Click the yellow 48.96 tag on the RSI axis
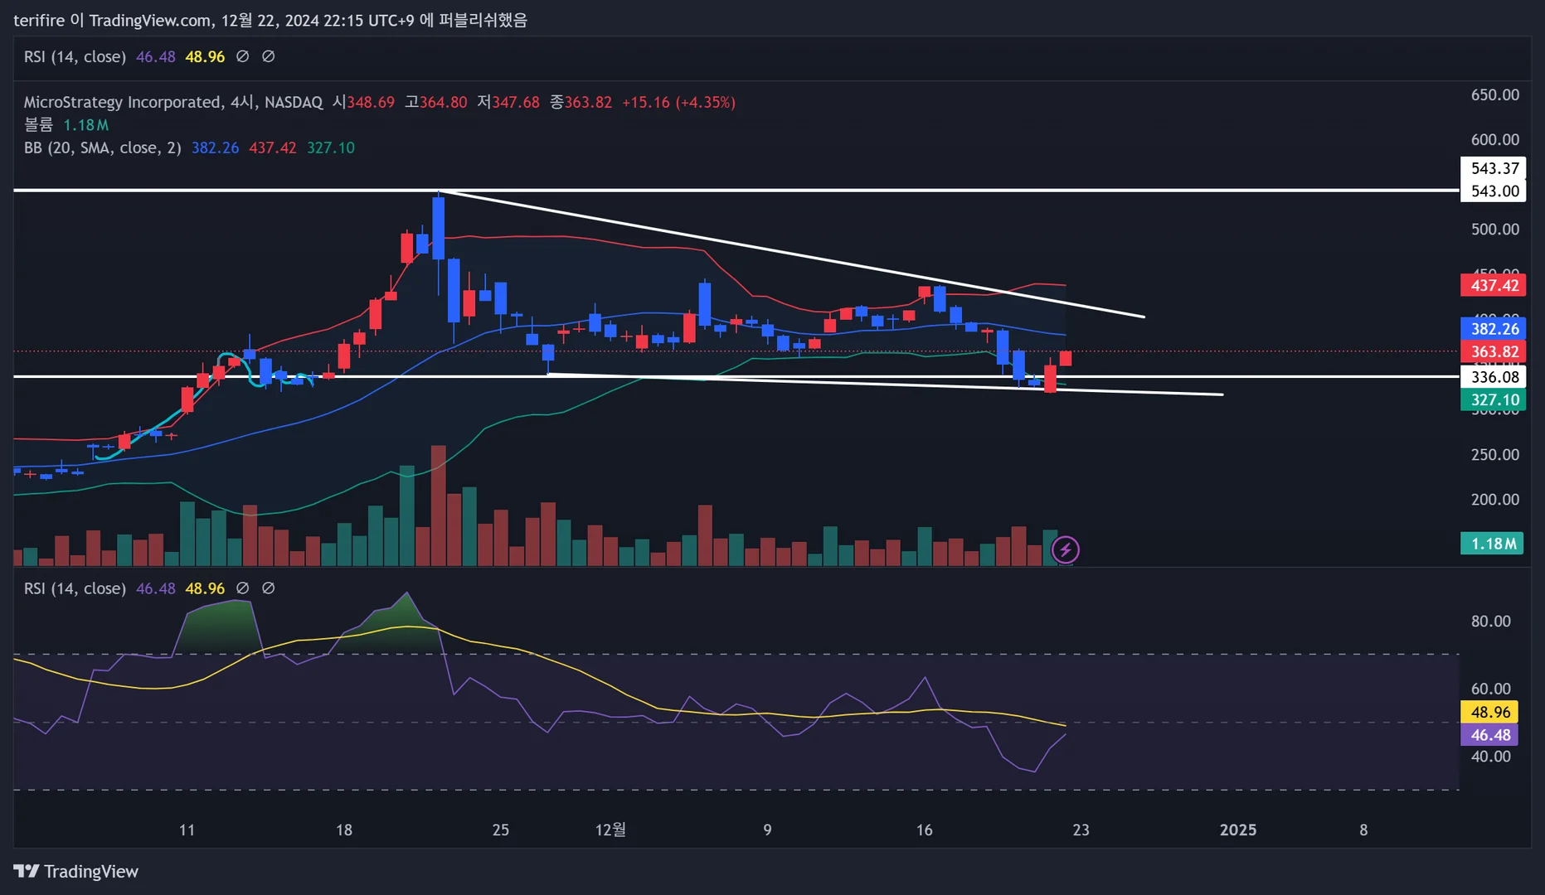The width and height of the screenshot is (1545, 895). [x=1490, y=712]
